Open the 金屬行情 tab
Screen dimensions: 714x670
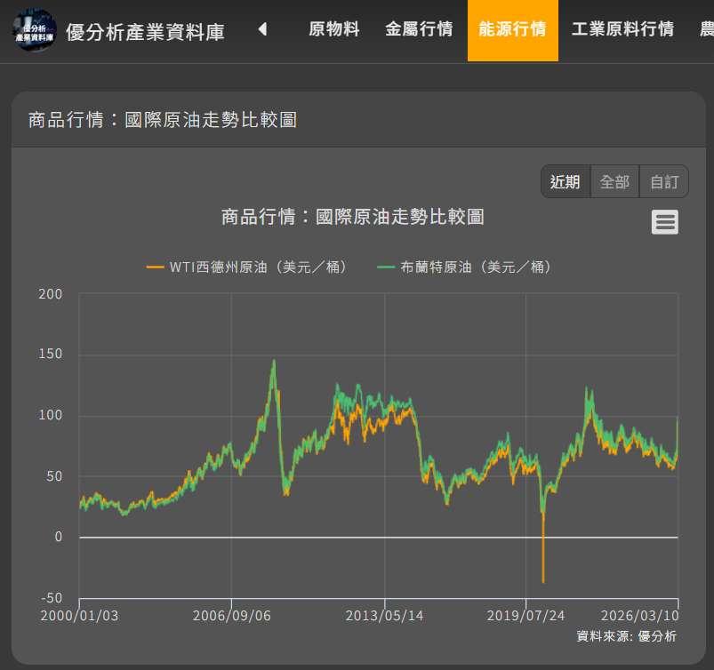(419, 29)
